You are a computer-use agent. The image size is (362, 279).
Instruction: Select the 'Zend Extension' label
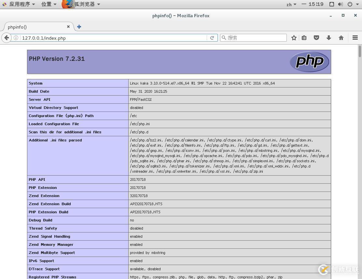[x=44, y=196]
